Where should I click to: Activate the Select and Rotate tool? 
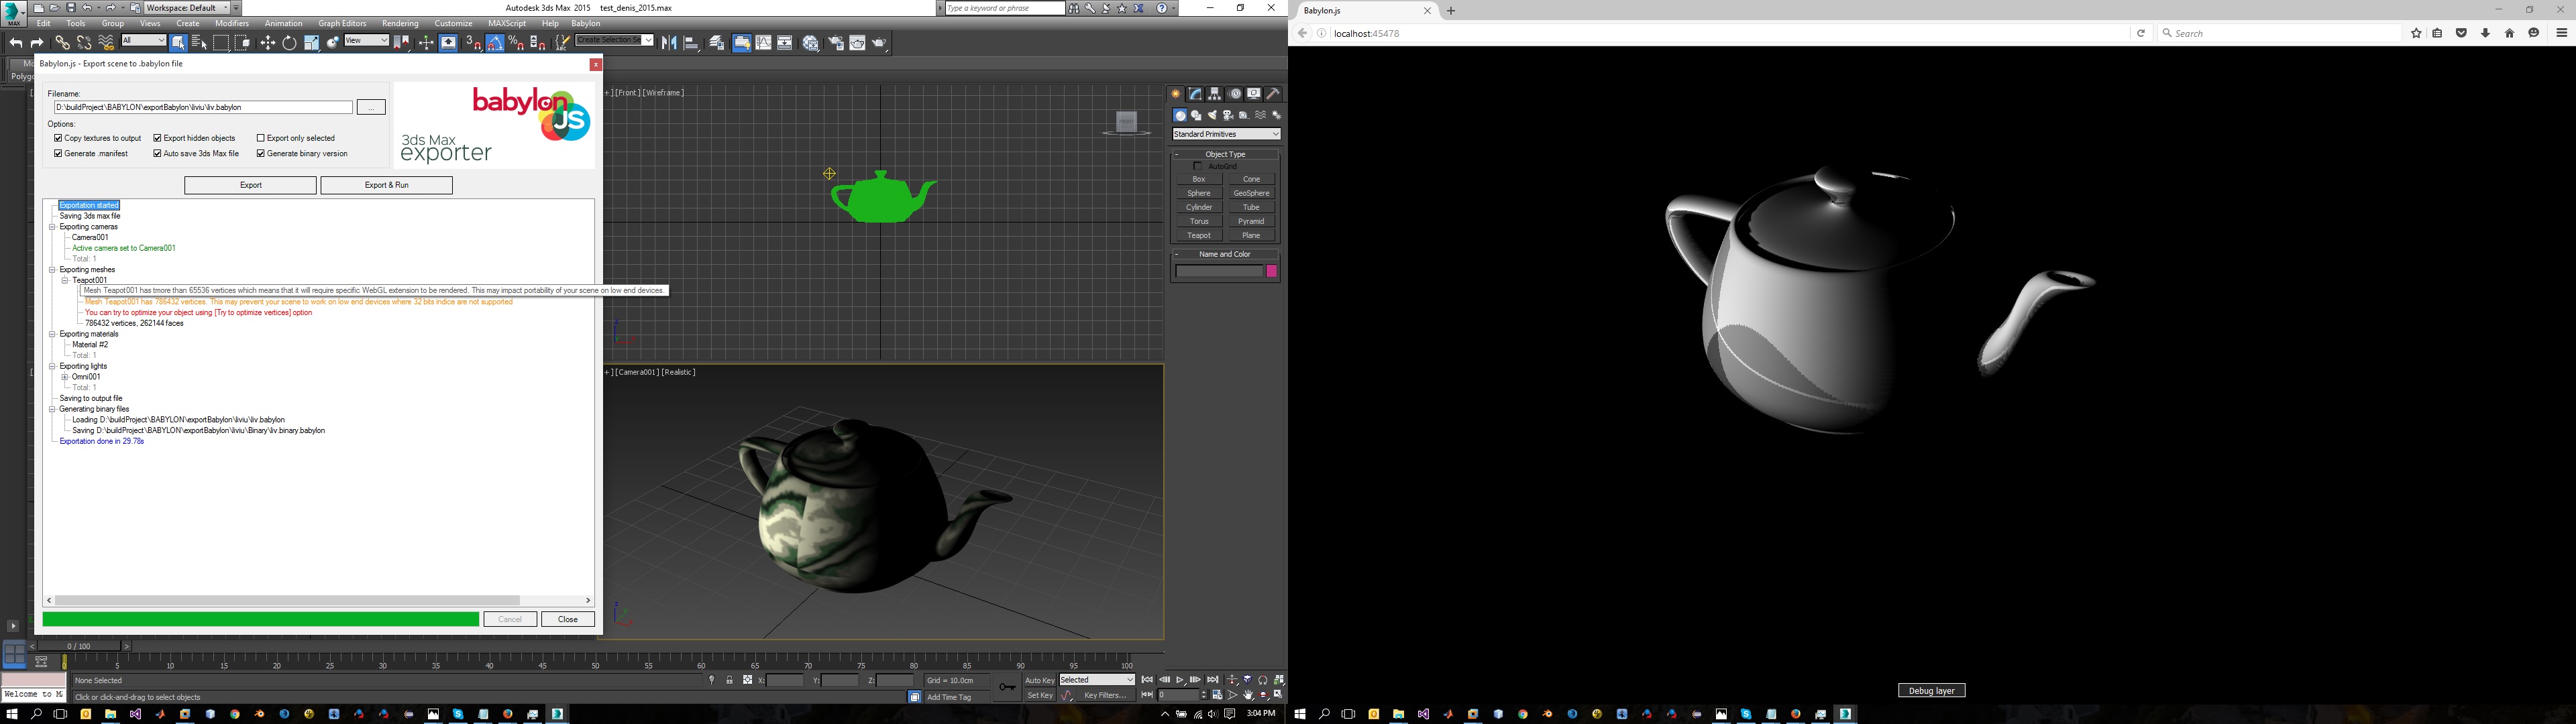click(289, 43)
